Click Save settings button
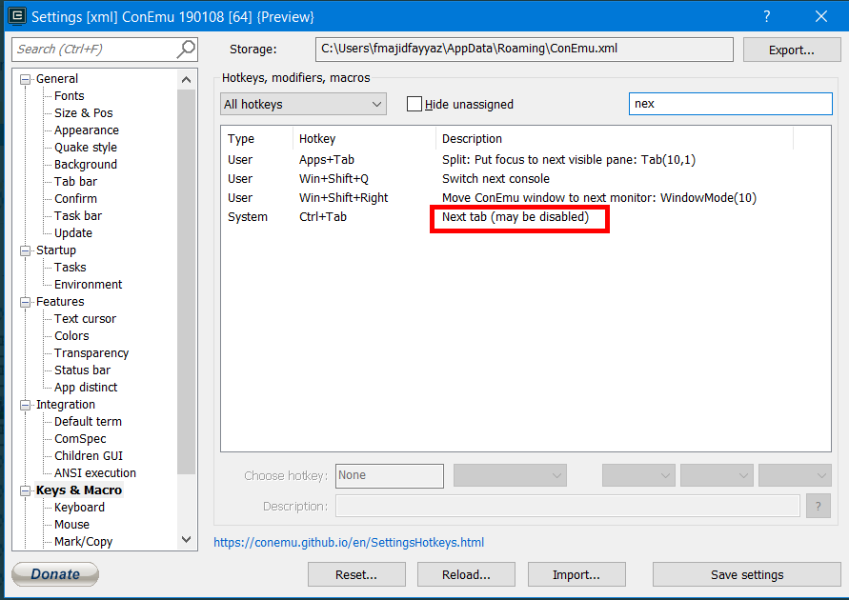This screenshot has width=849, height=600. 747,574
